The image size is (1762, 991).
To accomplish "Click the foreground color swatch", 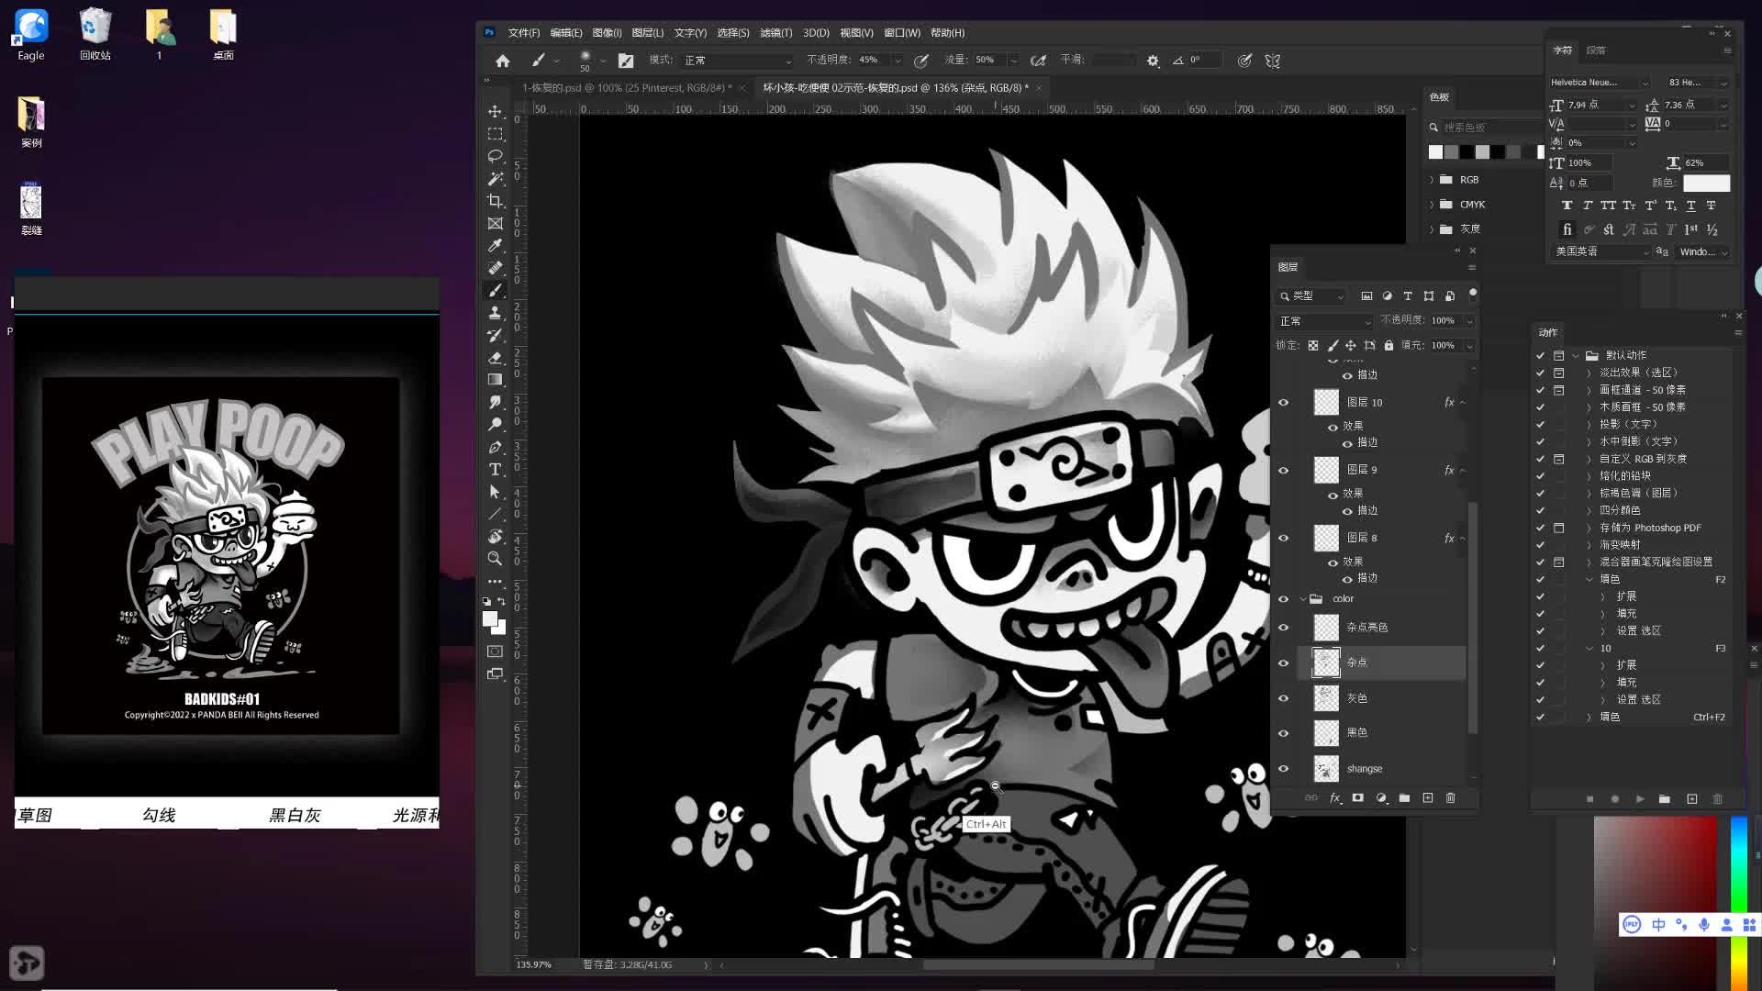I will (x=490, y=619).
